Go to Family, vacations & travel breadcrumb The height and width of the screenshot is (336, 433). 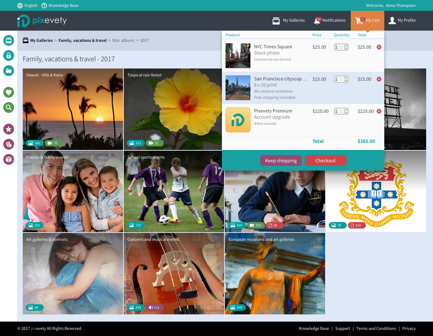coord(83,40)
